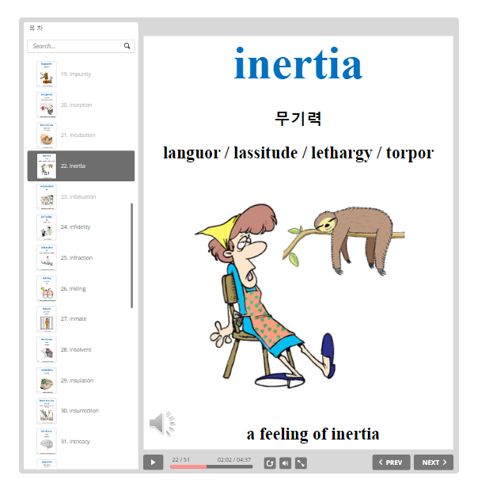Focus the Search input field

click(76, 47)
